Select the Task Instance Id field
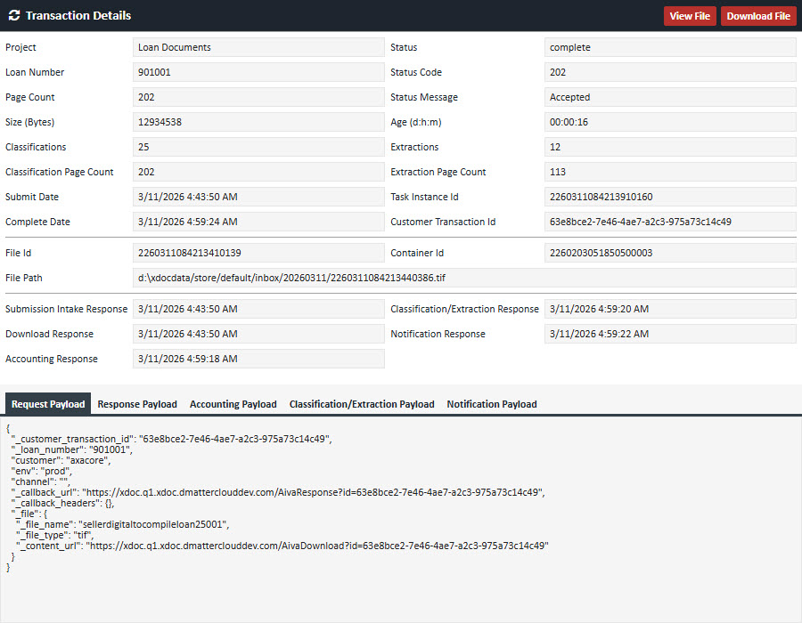The width and height of the screenshot is (802, 623). 670,197
